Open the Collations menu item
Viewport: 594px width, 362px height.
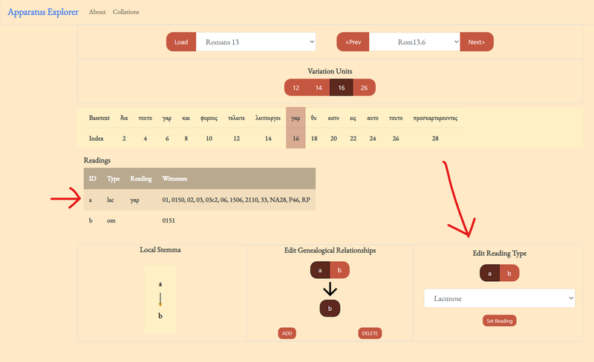click(x=125, y=12)
